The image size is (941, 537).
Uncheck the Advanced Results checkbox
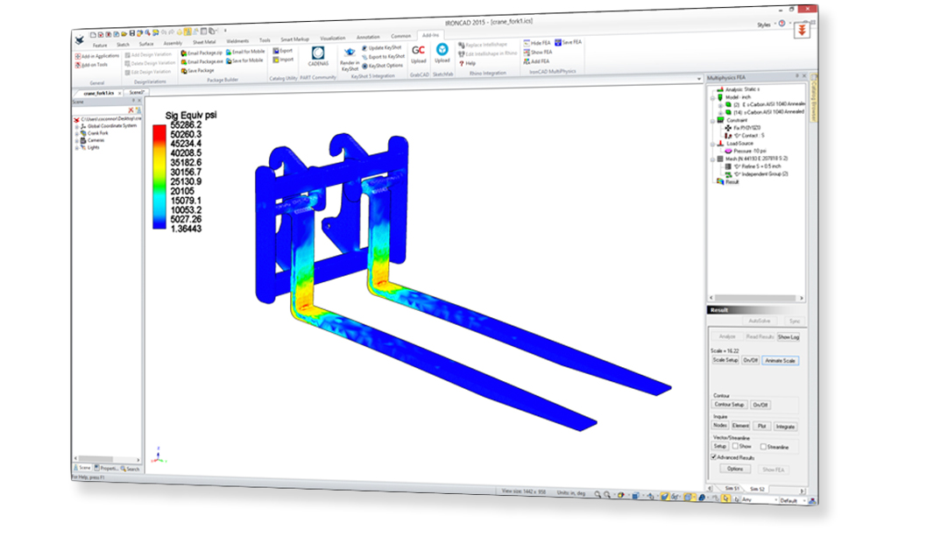click(x=714, y=456)
